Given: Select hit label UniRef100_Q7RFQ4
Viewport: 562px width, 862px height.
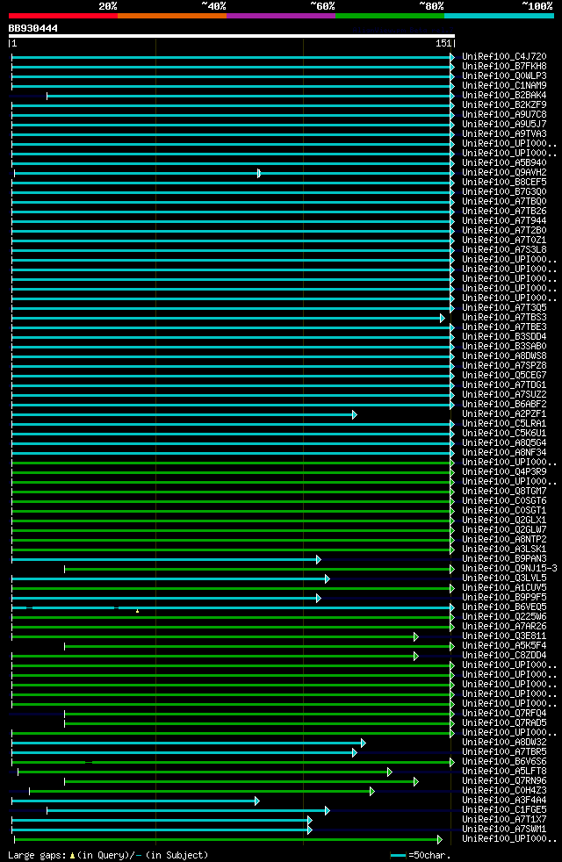Looking at the screenshot, I should click(x=504, y=713).
